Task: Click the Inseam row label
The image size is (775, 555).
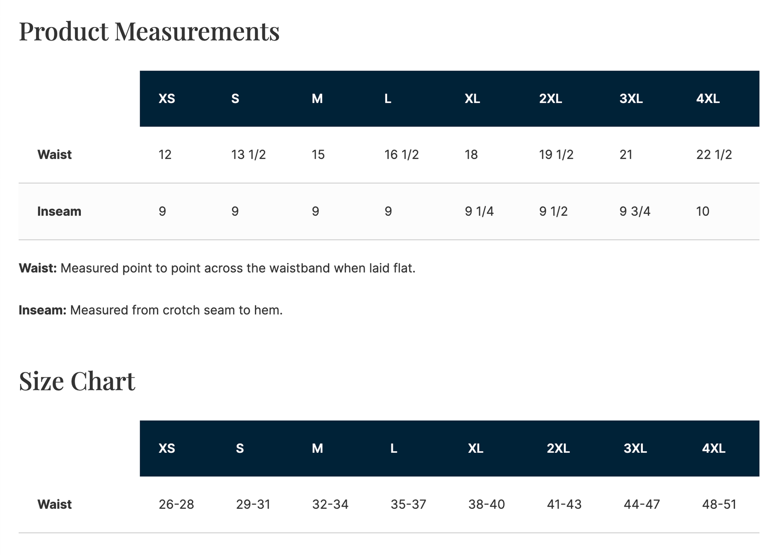Action: tap(59, 211)
